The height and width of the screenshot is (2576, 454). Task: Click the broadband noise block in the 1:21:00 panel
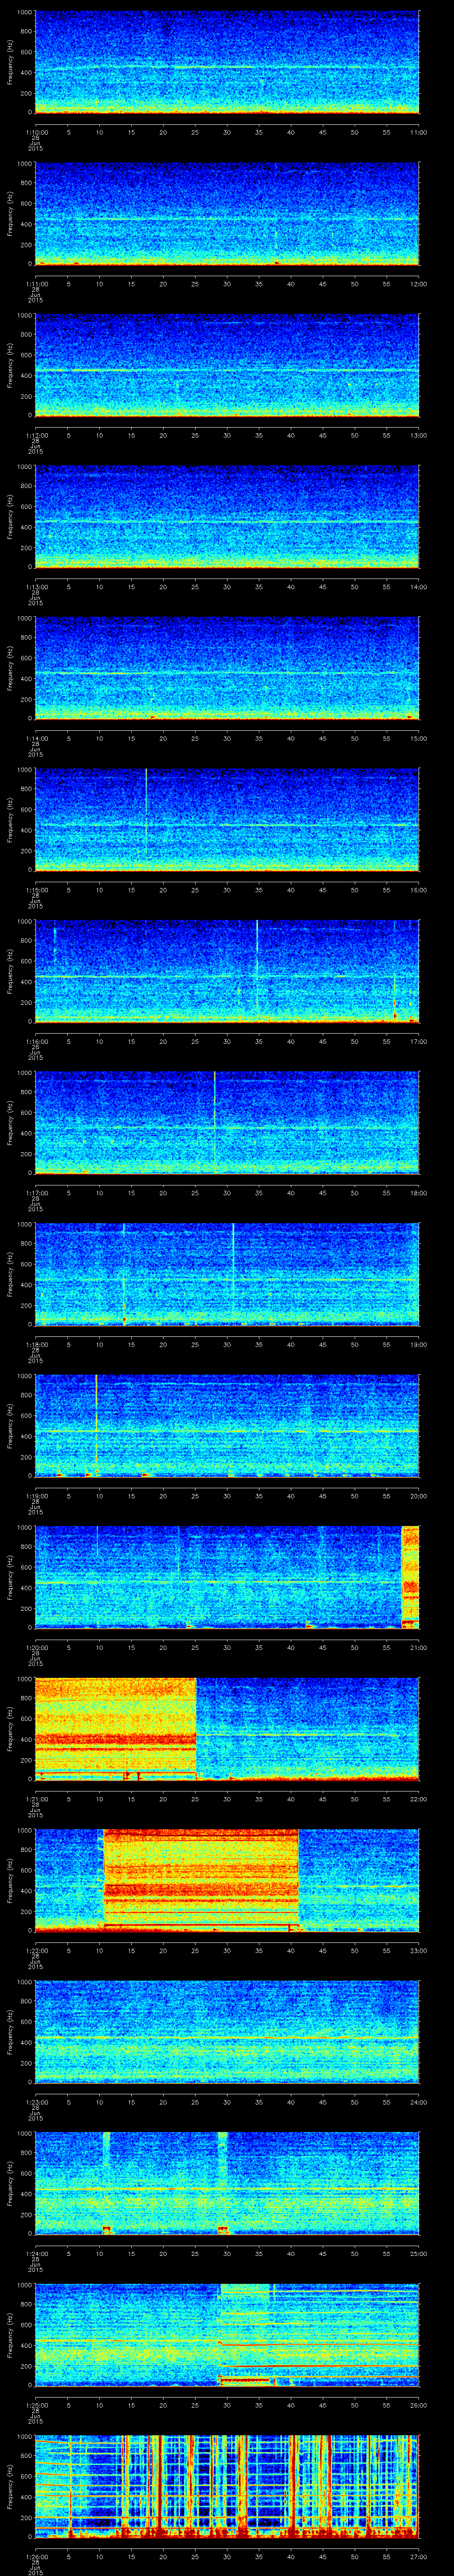click(116, 1728)
